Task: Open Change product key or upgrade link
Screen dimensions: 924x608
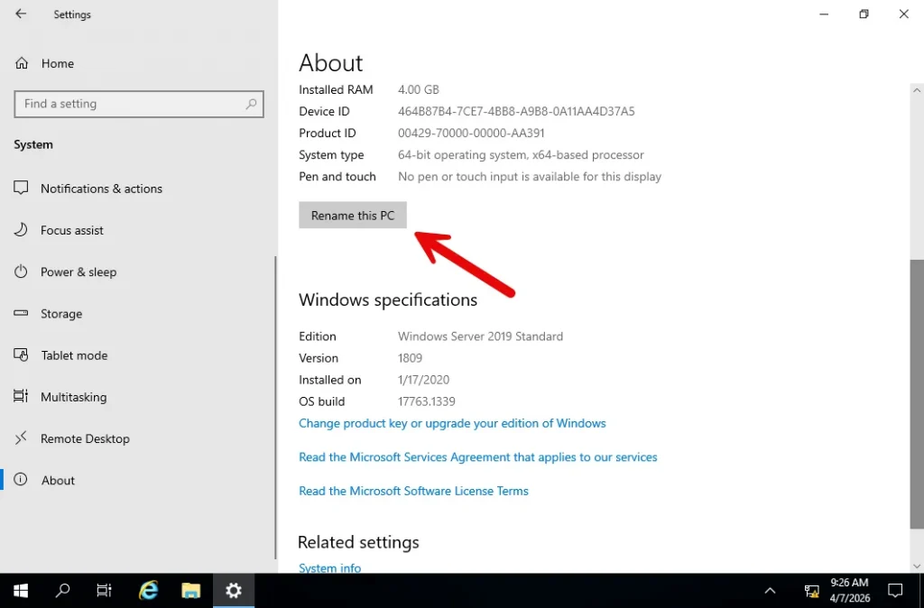Action: [x=452, y=423]
